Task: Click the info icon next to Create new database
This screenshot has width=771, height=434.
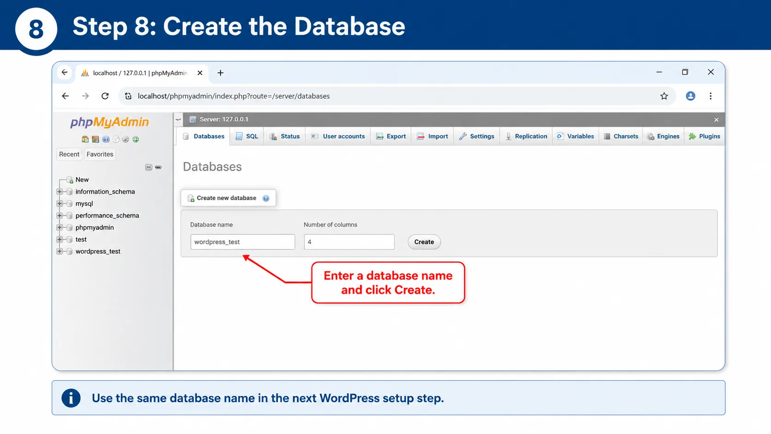Action: (266, 198)
